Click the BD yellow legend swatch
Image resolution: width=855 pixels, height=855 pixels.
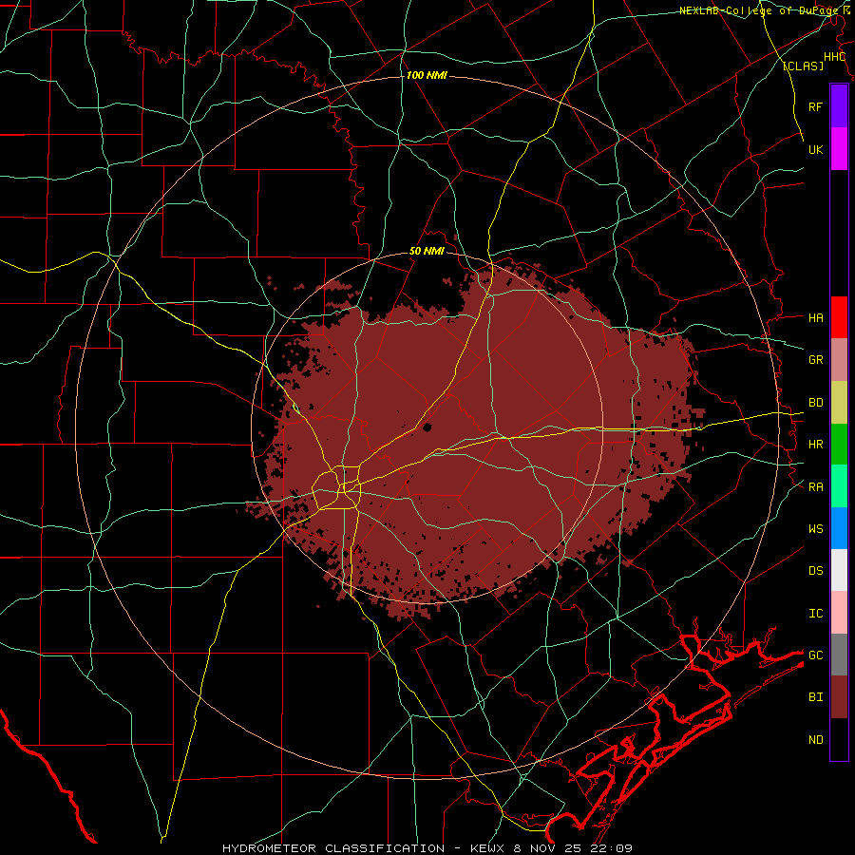(x=839, y=402)
